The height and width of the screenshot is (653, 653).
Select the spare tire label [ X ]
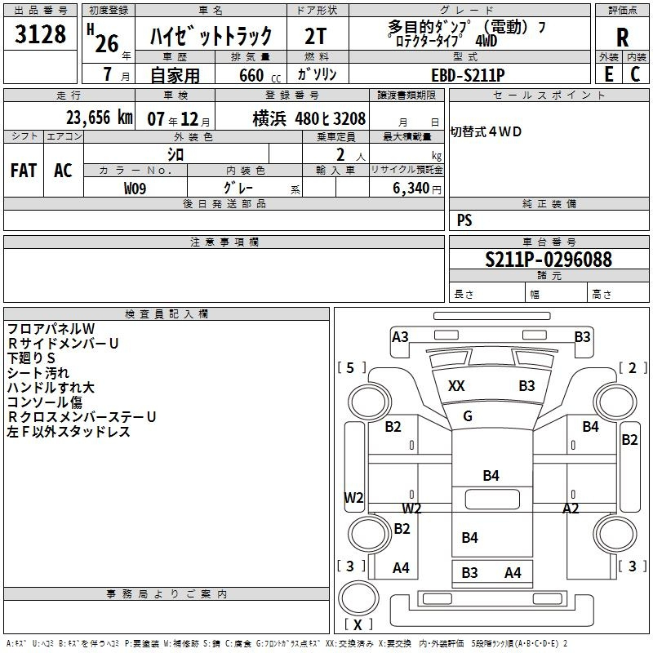point(358,624)
